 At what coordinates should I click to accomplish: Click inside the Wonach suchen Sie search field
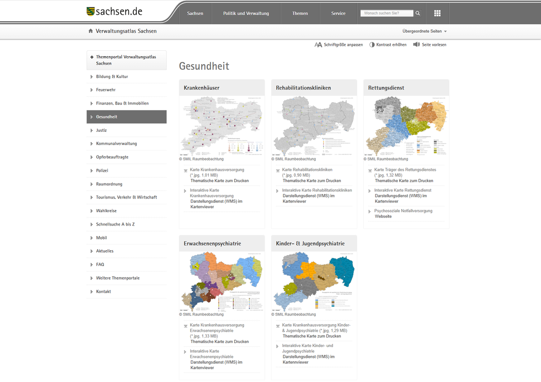pyautogui.click(x=387, y=13)
